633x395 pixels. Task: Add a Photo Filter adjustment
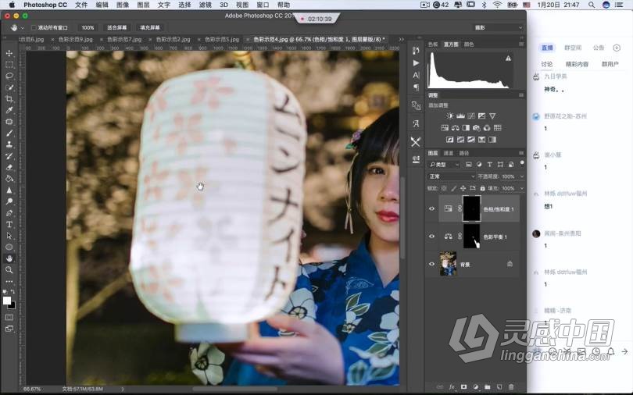[x=477, y=128]
